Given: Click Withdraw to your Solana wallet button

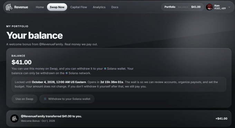Looking at the screenshot, I should pos(67,99).
